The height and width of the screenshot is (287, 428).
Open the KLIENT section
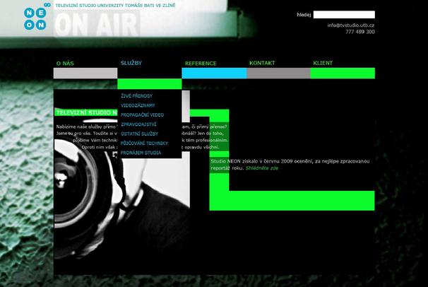323,63
